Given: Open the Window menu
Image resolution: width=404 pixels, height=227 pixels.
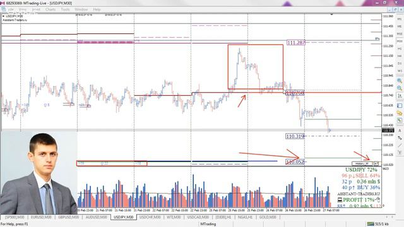Looking at the screenshot, I should [81, 9].
